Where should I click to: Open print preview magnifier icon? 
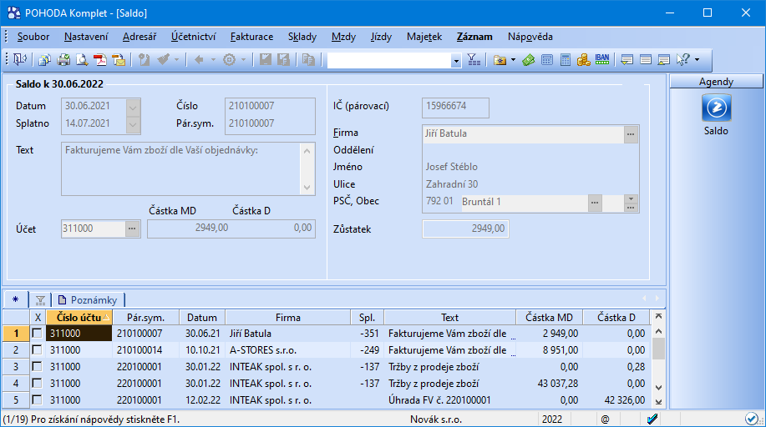82,60
